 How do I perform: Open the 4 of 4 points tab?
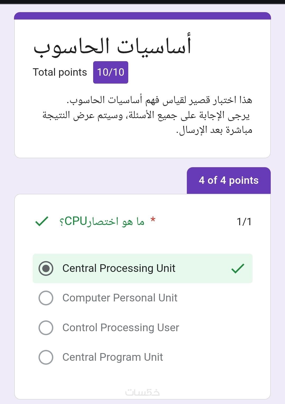229,180
